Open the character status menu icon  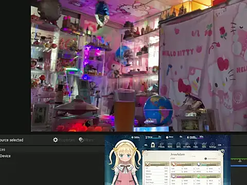click(153, 145)
